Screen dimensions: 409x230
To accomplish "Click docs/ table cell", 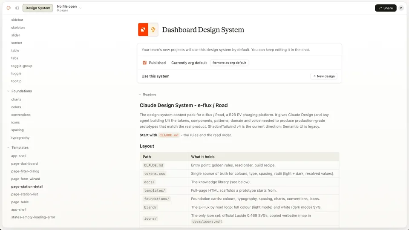I will (149, 182).
